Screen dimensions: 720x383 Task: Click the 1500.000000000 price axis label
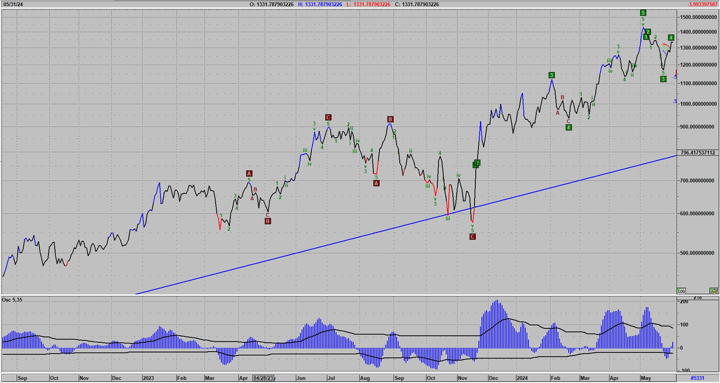click(x=700, y=17)
